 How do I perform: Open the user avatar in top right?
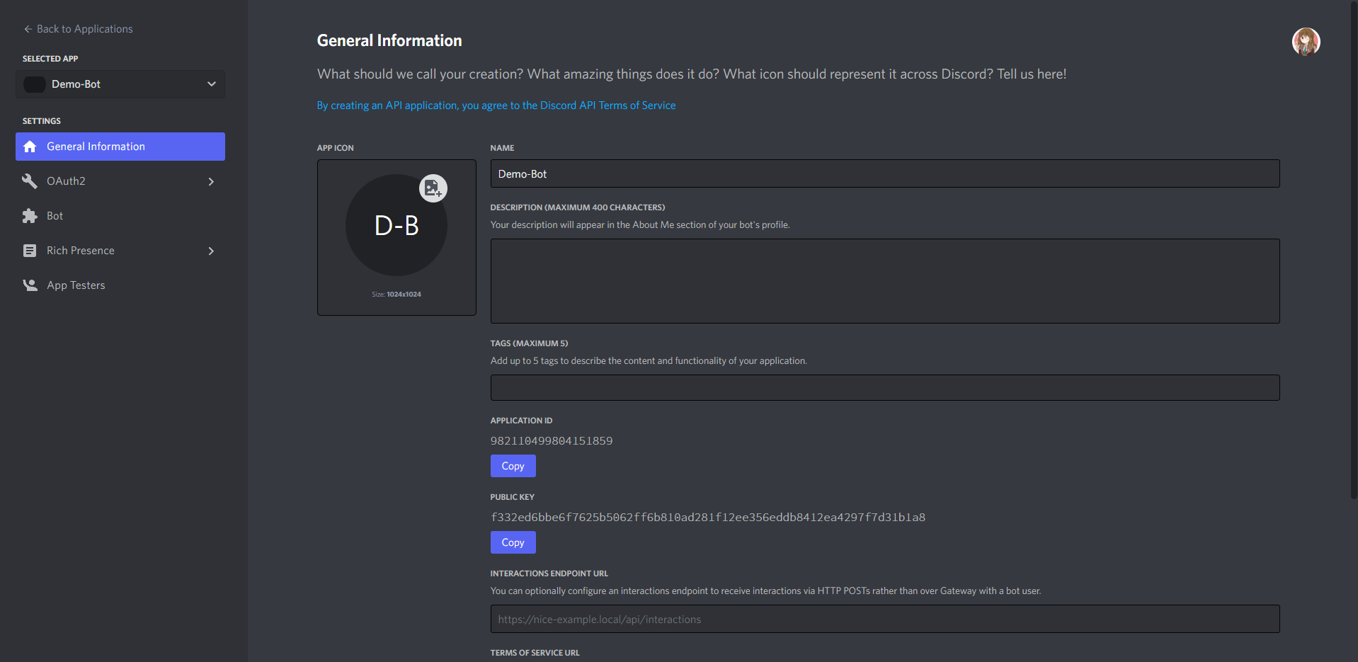(x=1306, y=42)
